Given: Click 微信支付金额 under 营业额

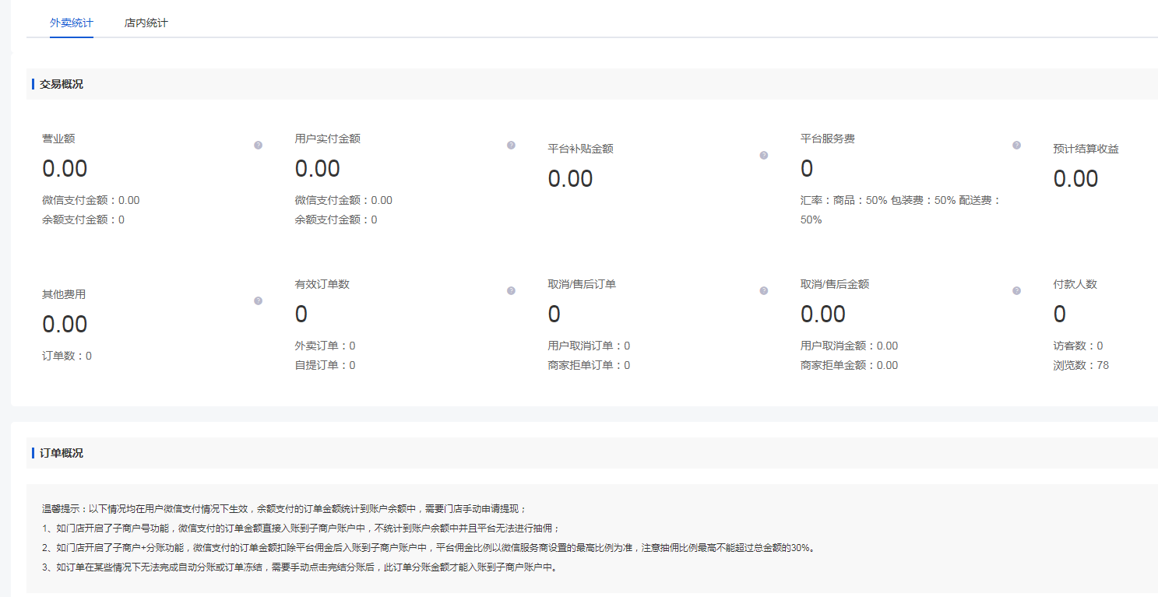Looking at the screenshot, I should pyautogui.click(x=91, y=200).
